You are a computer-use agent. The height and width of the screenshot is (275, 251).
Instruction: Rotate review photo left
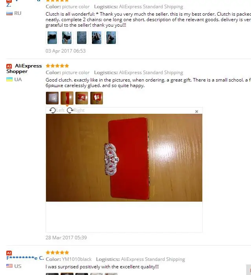[57, 110]
